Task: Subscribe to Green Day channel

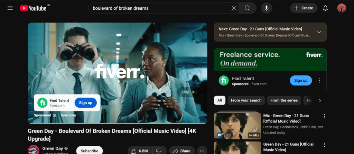Action: pyautogui.click(x=90, y=151)
